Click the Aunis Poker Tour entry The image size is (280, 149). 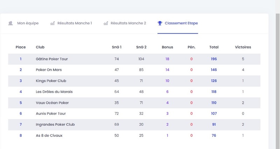(x=51, y=113)
